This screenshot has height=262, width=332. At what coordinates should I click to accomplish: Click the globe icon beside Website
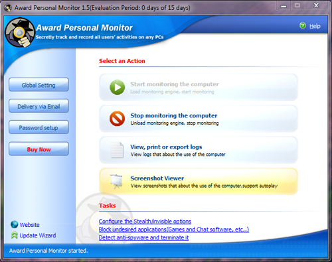click(15, 224)
